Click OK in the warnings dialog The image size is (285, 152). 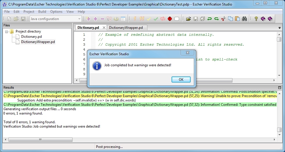181,80
